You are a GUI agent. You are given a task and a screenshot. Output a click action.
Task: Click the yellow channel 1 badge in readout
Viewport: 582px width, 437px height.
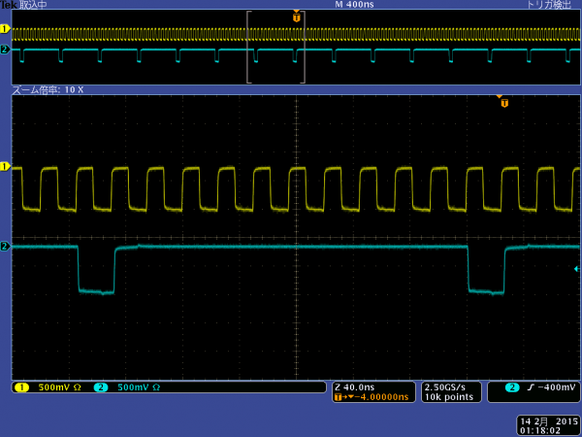22,387
